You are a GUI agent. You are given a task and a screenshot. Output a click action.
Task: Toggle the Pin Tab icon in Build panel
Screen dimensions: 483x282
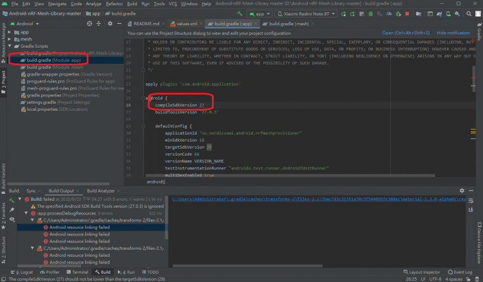pyautogui.click(x=12, y=210)
